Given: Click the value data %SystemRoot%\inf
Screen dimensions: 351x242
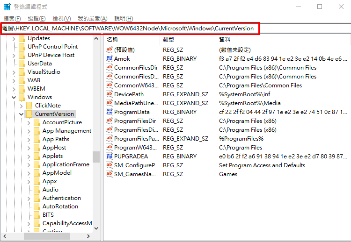Looking at the screenshot, I should (245, 94).
